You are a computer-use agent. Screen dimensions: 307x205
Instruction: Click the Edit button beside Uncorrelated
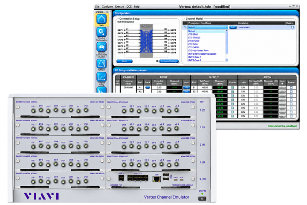233,27
